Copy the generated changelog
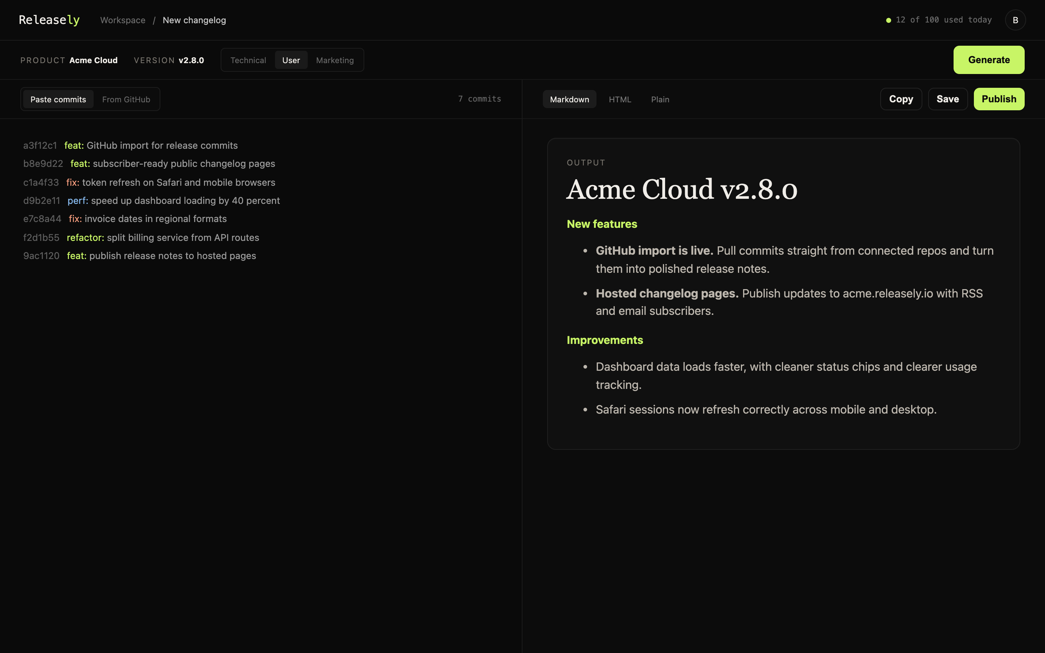The height and width of the screenshot is (653, 1045). click(x=901, y=99)
